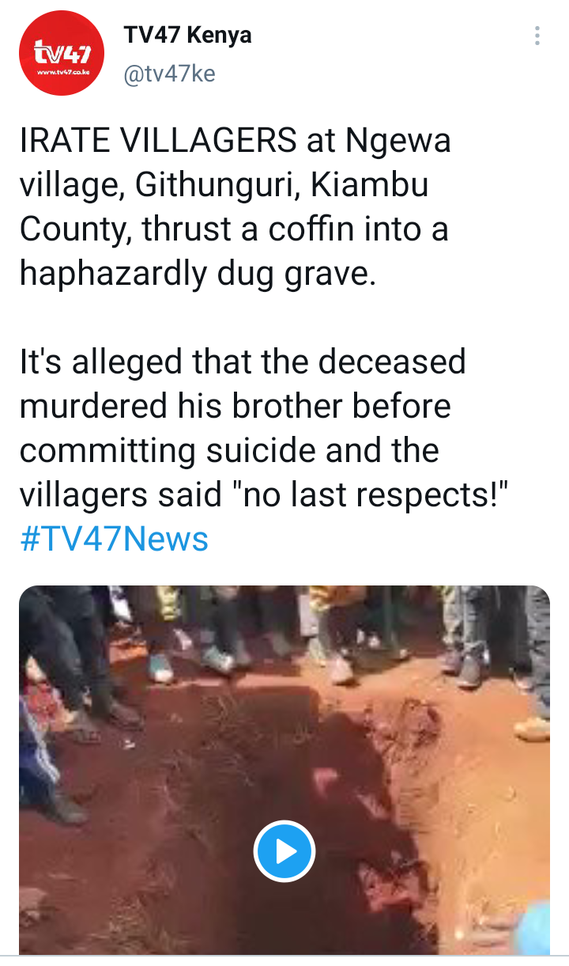Image resolution: width=569 pixels, height=966 pixels.
Task: Tap the It's alleged that the deceased line
Action: tap(243, 362)
